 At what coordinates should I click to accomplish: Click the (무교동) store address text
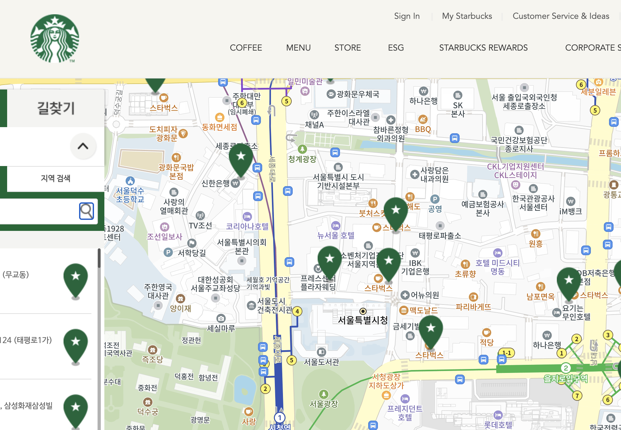pyautogui.click(x=16, y=274)
